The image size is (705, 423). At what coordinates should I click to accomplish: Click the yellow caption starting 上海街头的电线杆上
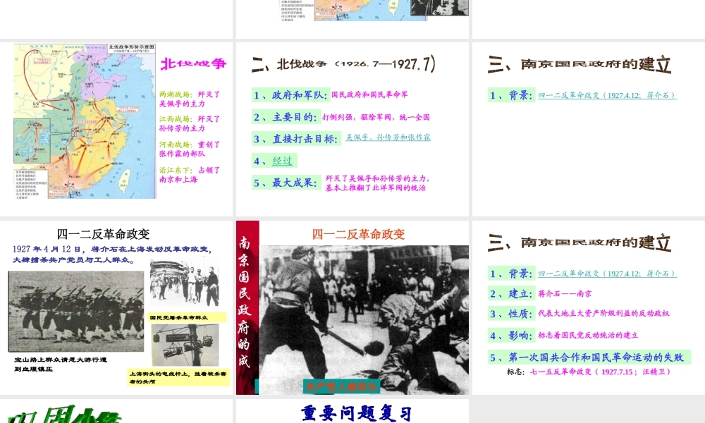[x=178, y=378]
